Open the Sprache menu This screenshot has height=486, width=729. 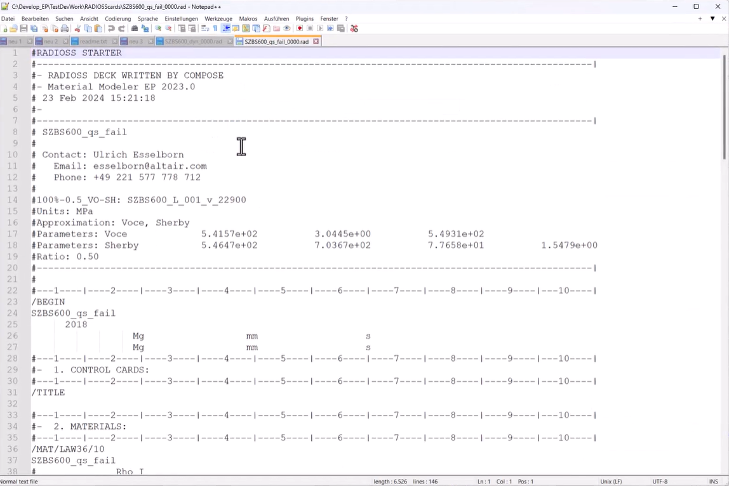click(148, 18)
